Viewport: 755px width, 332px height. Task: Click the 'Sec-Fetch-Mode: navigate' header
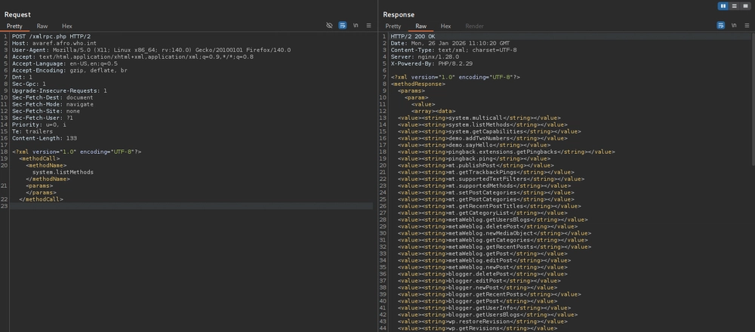[53, 104]
